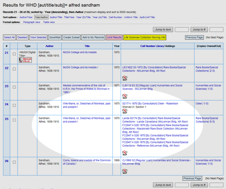Image resolution: width=226 pixels, height=189 pixels.
Task: Open Coins, tokens and medals of Dominion title
Action: (87, 162)
